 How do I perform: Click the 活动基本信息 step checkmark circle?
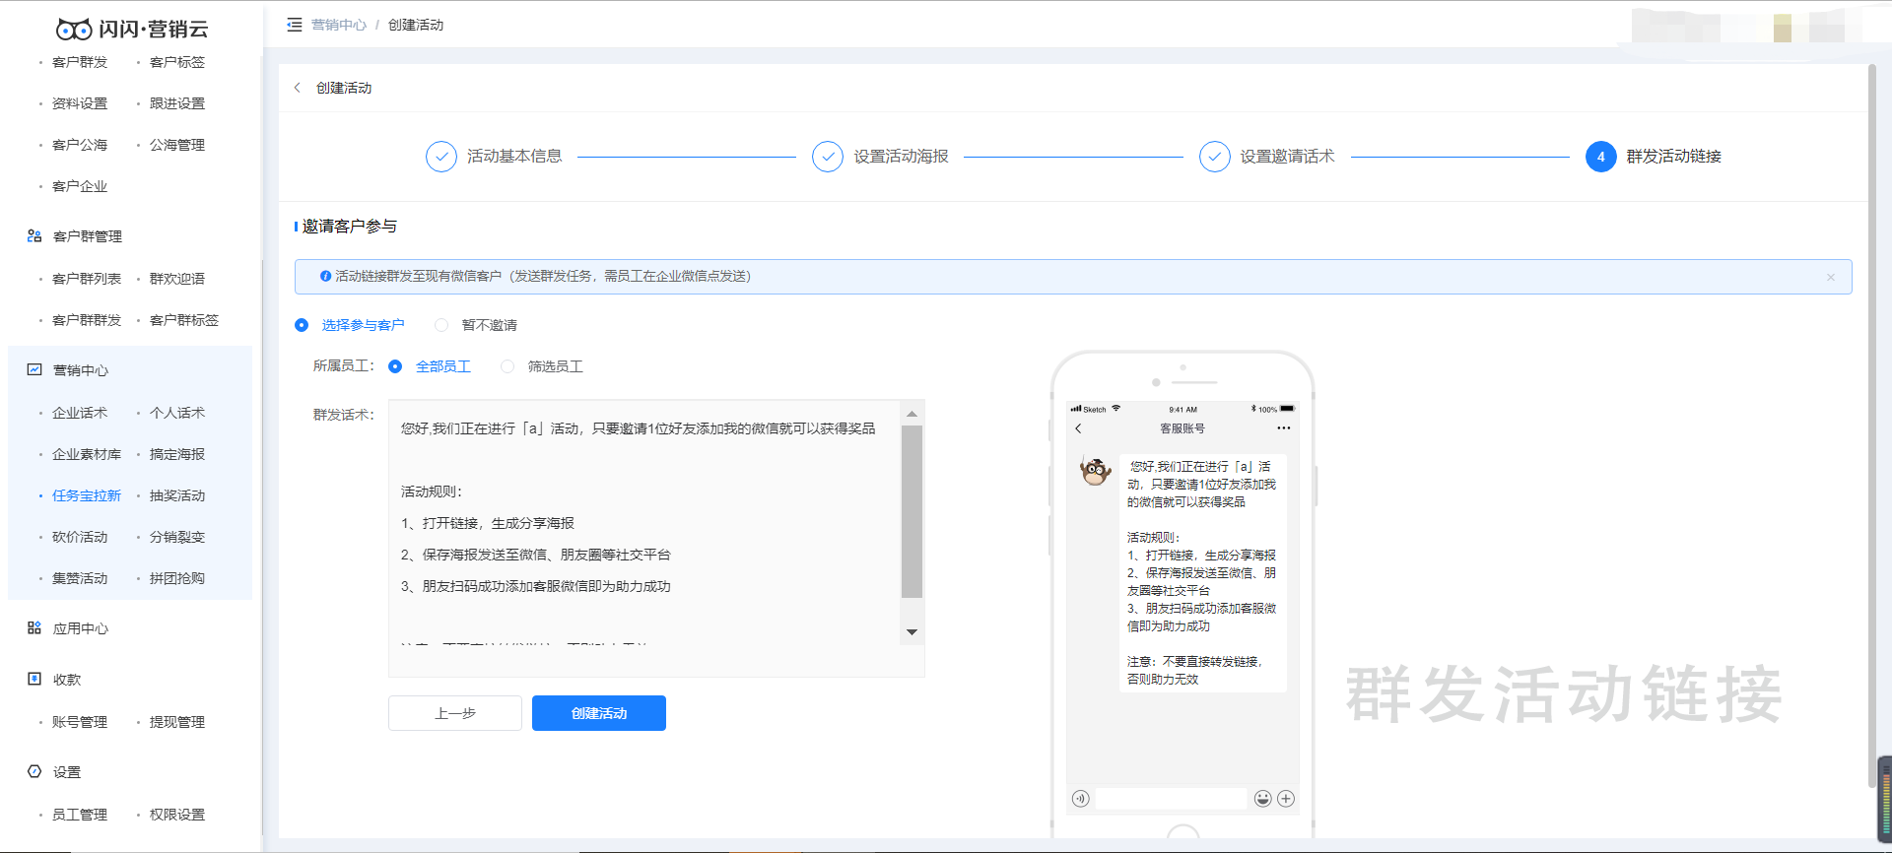coord(441,157)
